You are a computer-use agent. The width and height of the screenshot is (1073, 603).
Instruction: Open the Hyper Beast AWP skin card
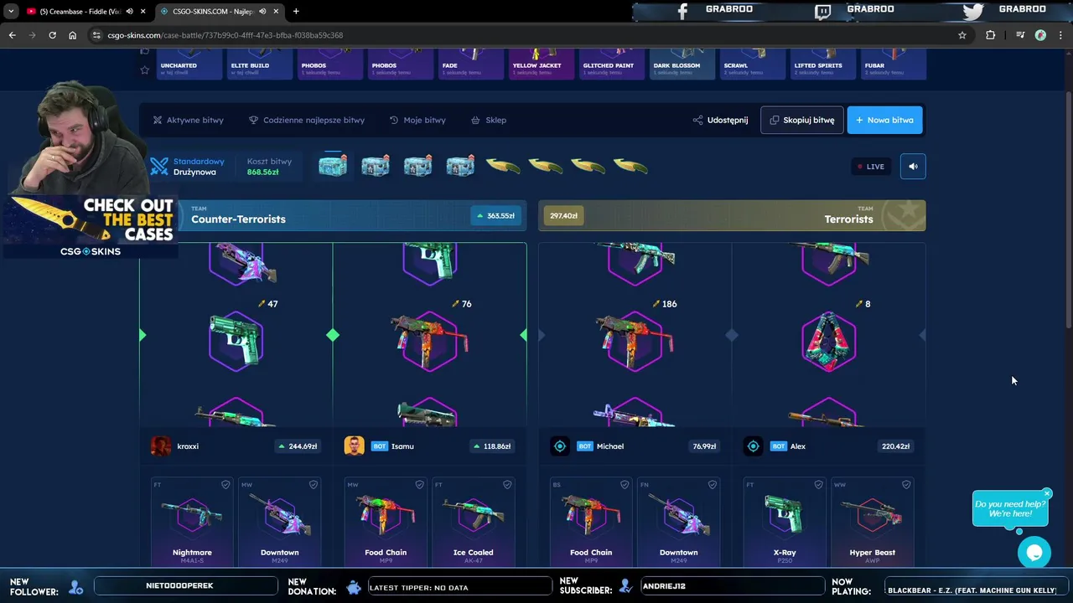coord(873,522)
